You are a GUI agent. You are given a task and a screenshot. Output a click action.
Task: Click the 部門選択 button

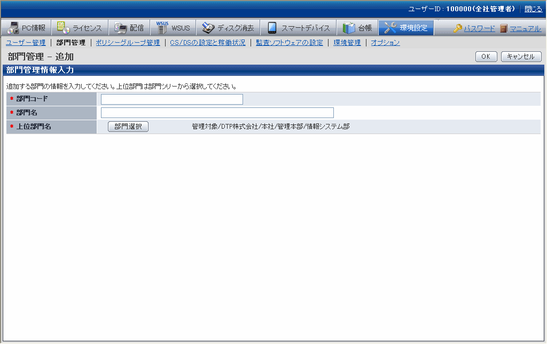point(128,126)
